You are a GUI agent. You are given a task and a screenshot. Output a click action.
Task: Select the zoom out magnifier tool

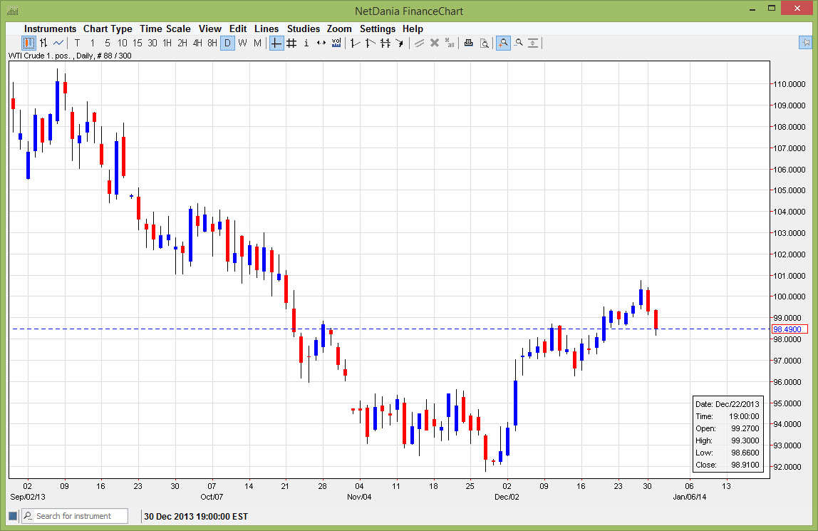[x=519, y=43]
